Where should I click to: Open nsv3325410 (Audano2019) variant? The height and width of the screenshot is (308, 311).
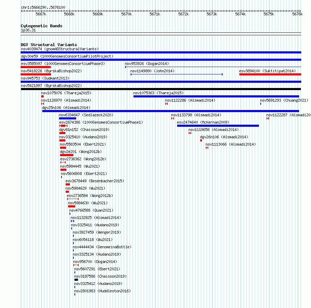pos(83,137)
